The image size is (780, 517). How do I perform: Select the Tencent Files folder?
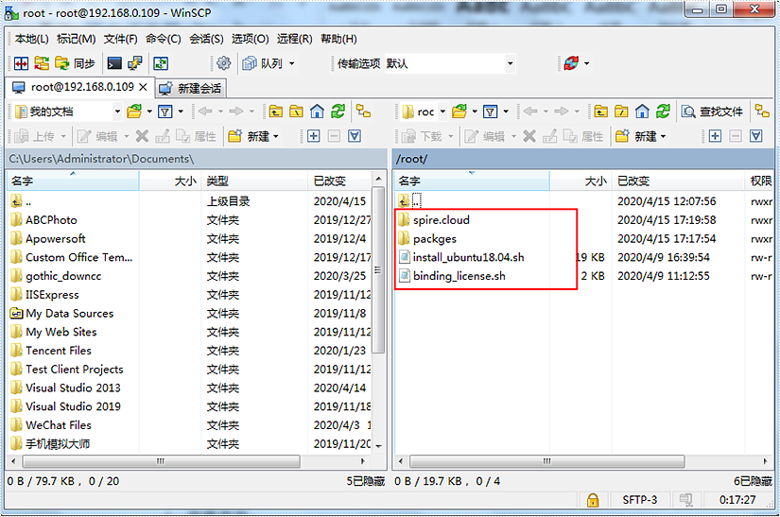(x=59, y=351)
